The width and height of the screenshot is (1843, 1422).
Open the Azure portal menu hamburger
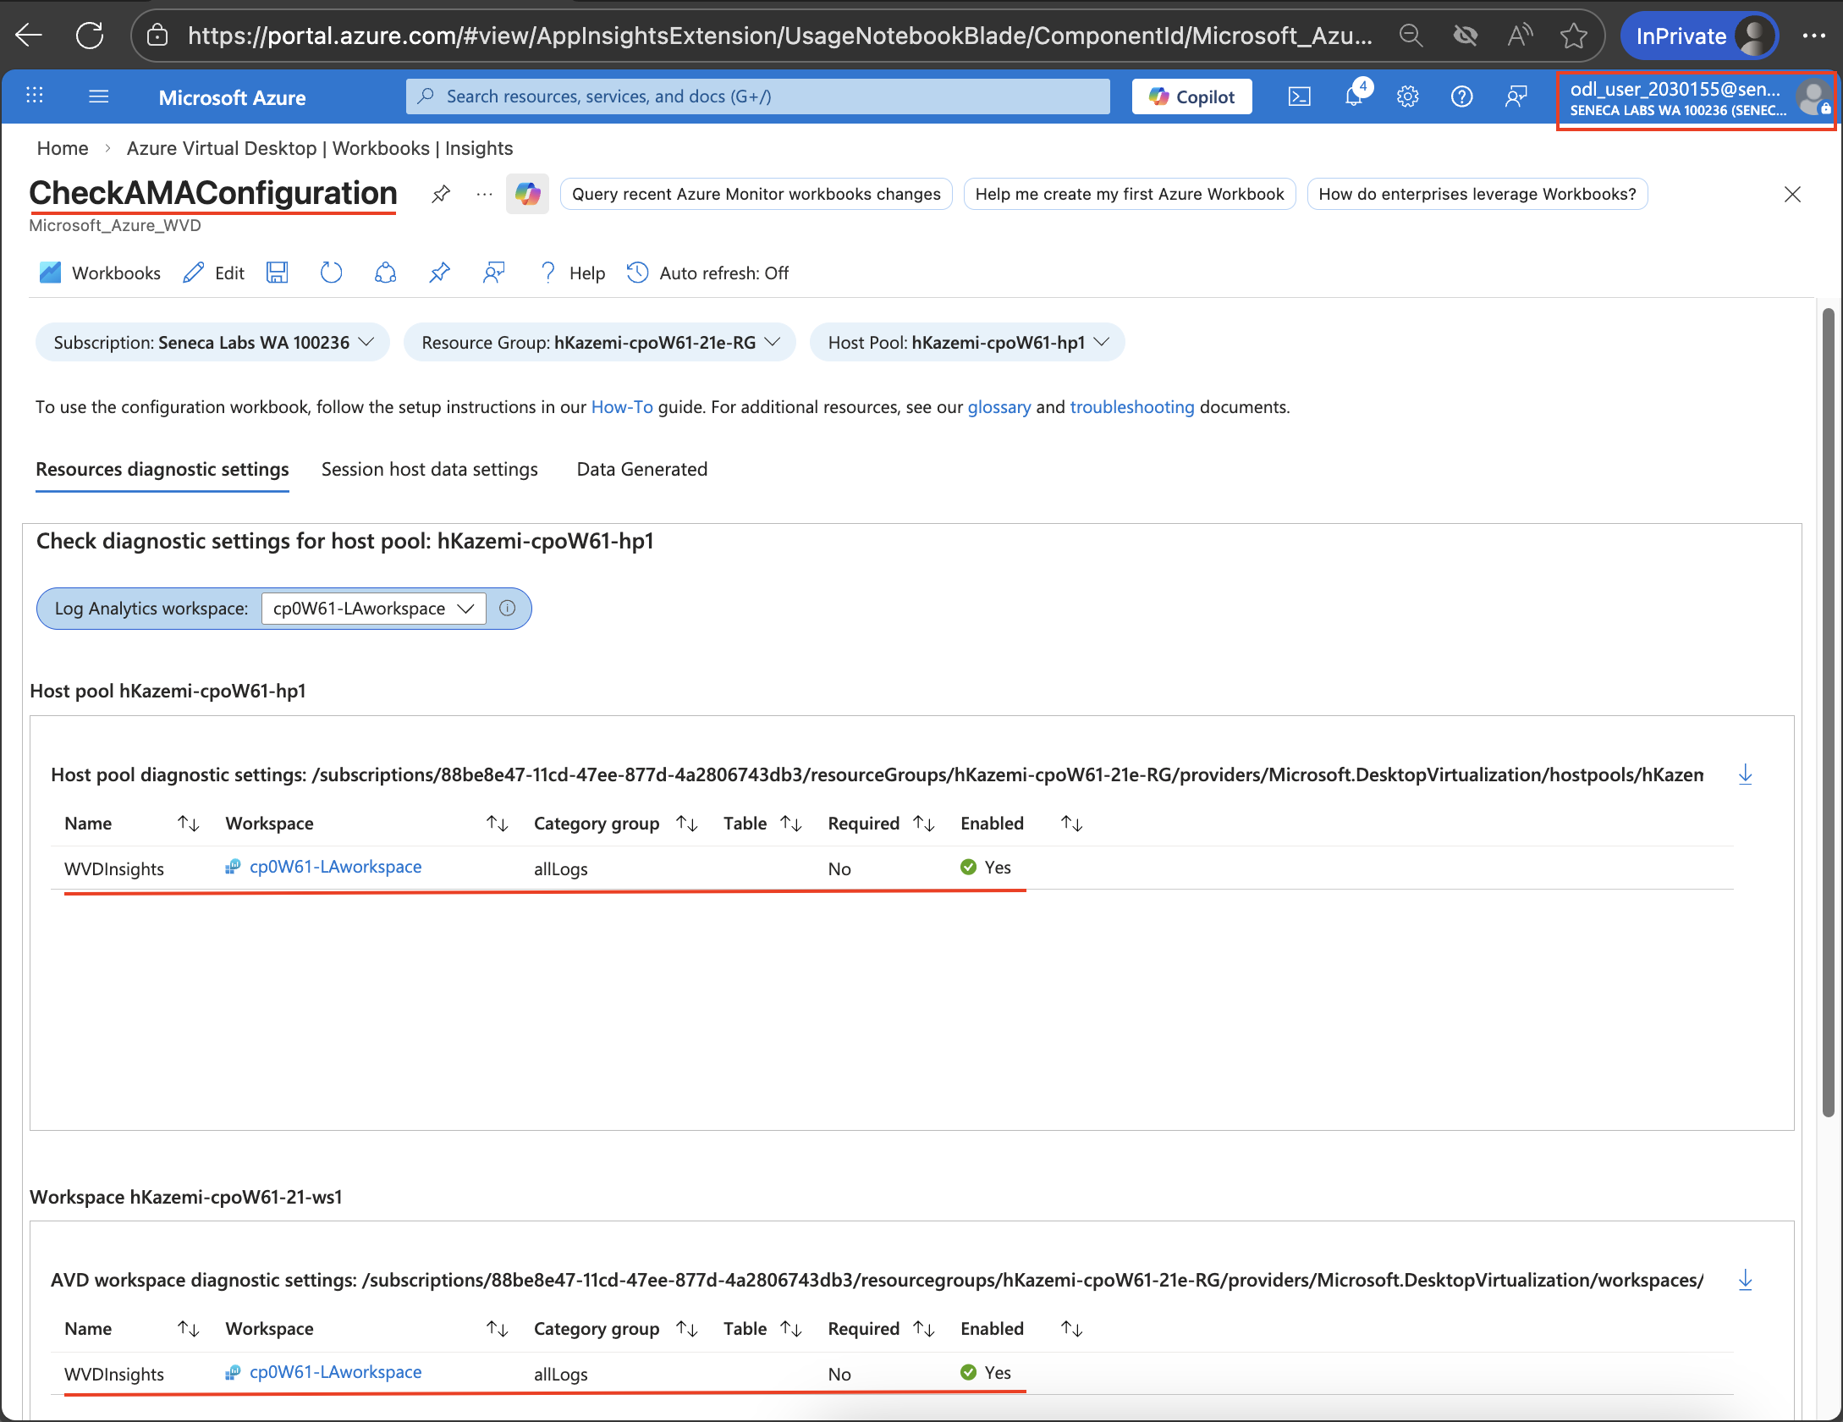pos(99,96)
